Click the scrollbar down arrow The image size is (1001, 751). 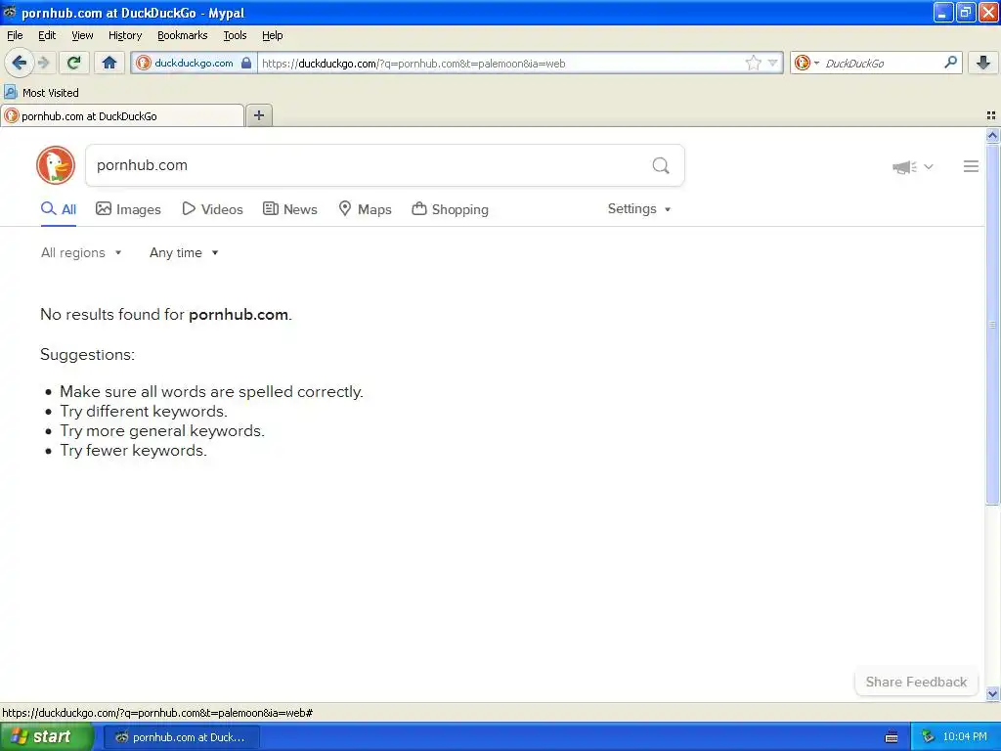click(992, 693)
